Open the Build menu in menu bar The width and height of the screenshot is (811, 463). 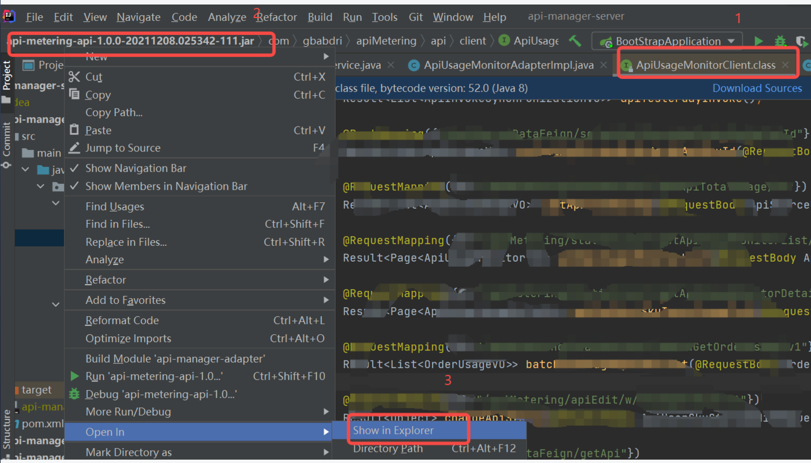(x=320, y=17)
